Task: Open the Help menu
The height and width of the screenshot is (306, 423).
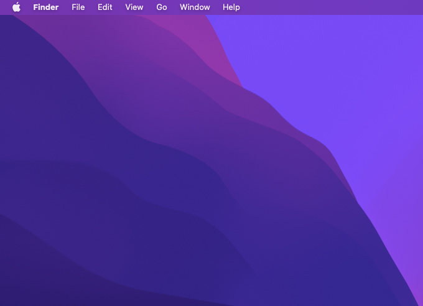Action: (231, 7)
